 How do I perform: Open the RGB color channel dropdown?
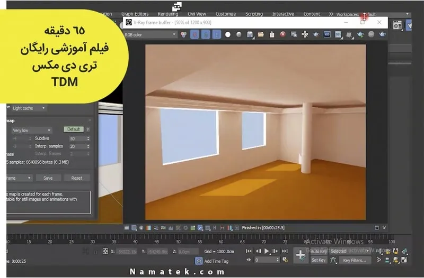pyautogui.click(x=150, y=35)
